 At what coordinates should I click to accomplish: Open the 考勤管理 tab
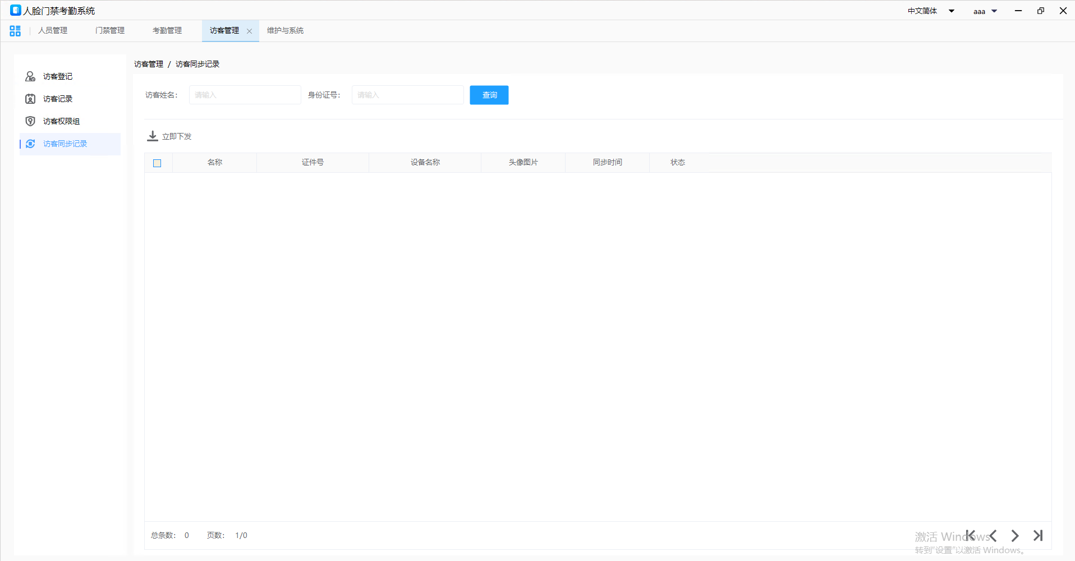pos(167,31)
